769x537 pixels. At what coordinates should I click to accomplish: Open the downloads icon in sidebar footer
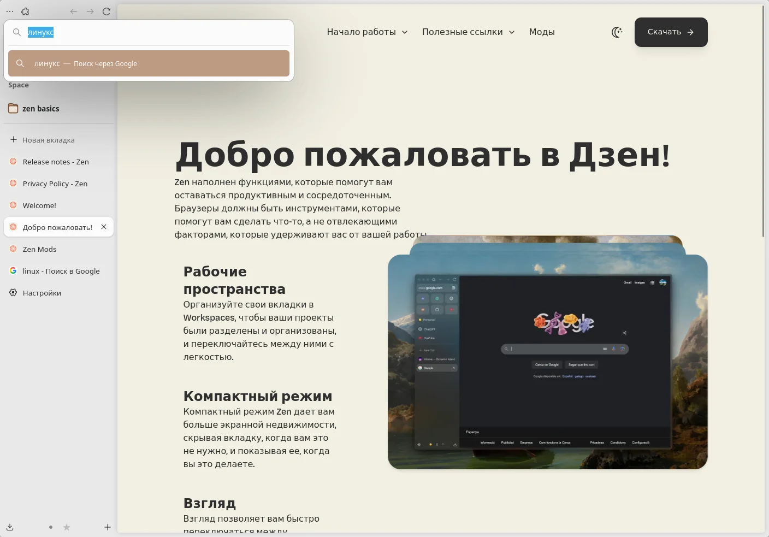pos(10,527)
